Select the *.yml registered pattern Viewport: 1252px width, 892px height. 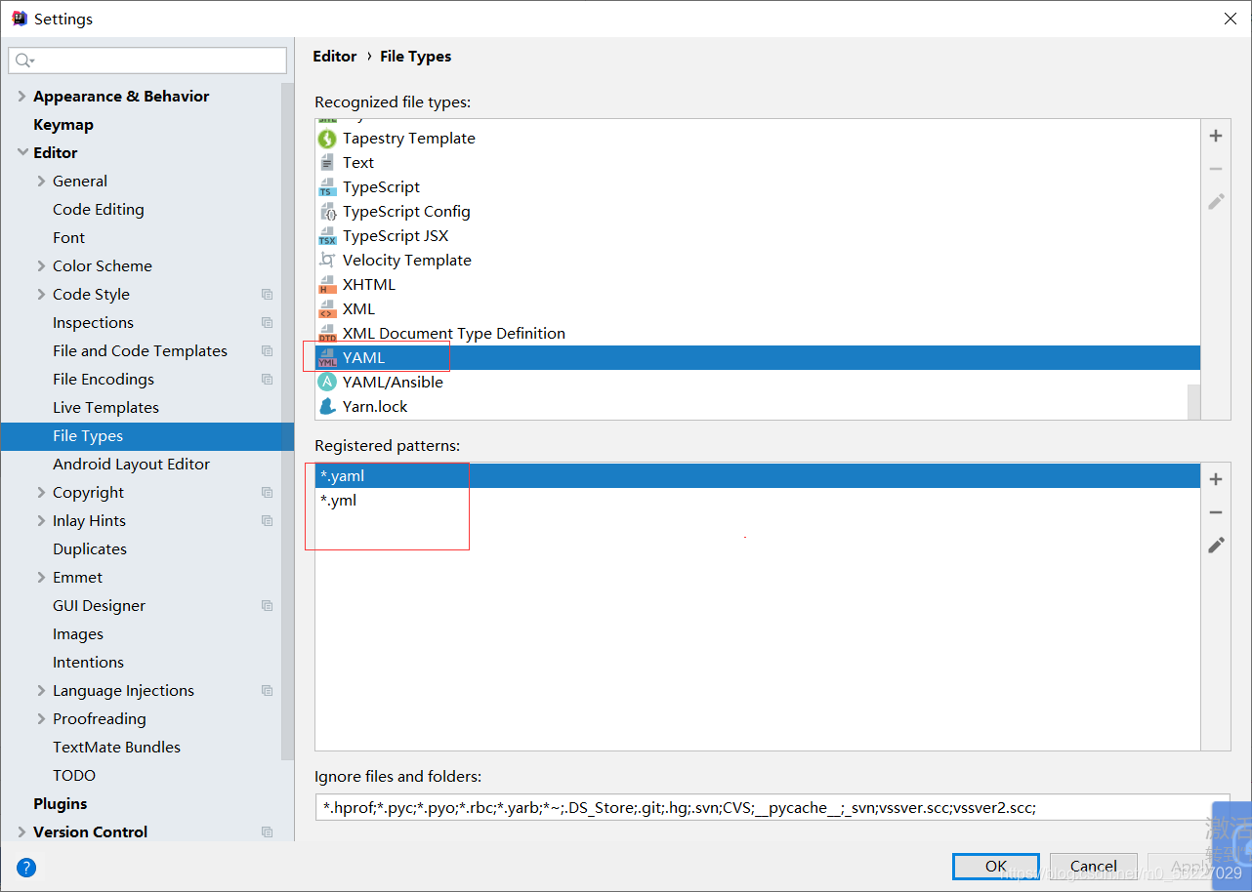click(757, 501)
